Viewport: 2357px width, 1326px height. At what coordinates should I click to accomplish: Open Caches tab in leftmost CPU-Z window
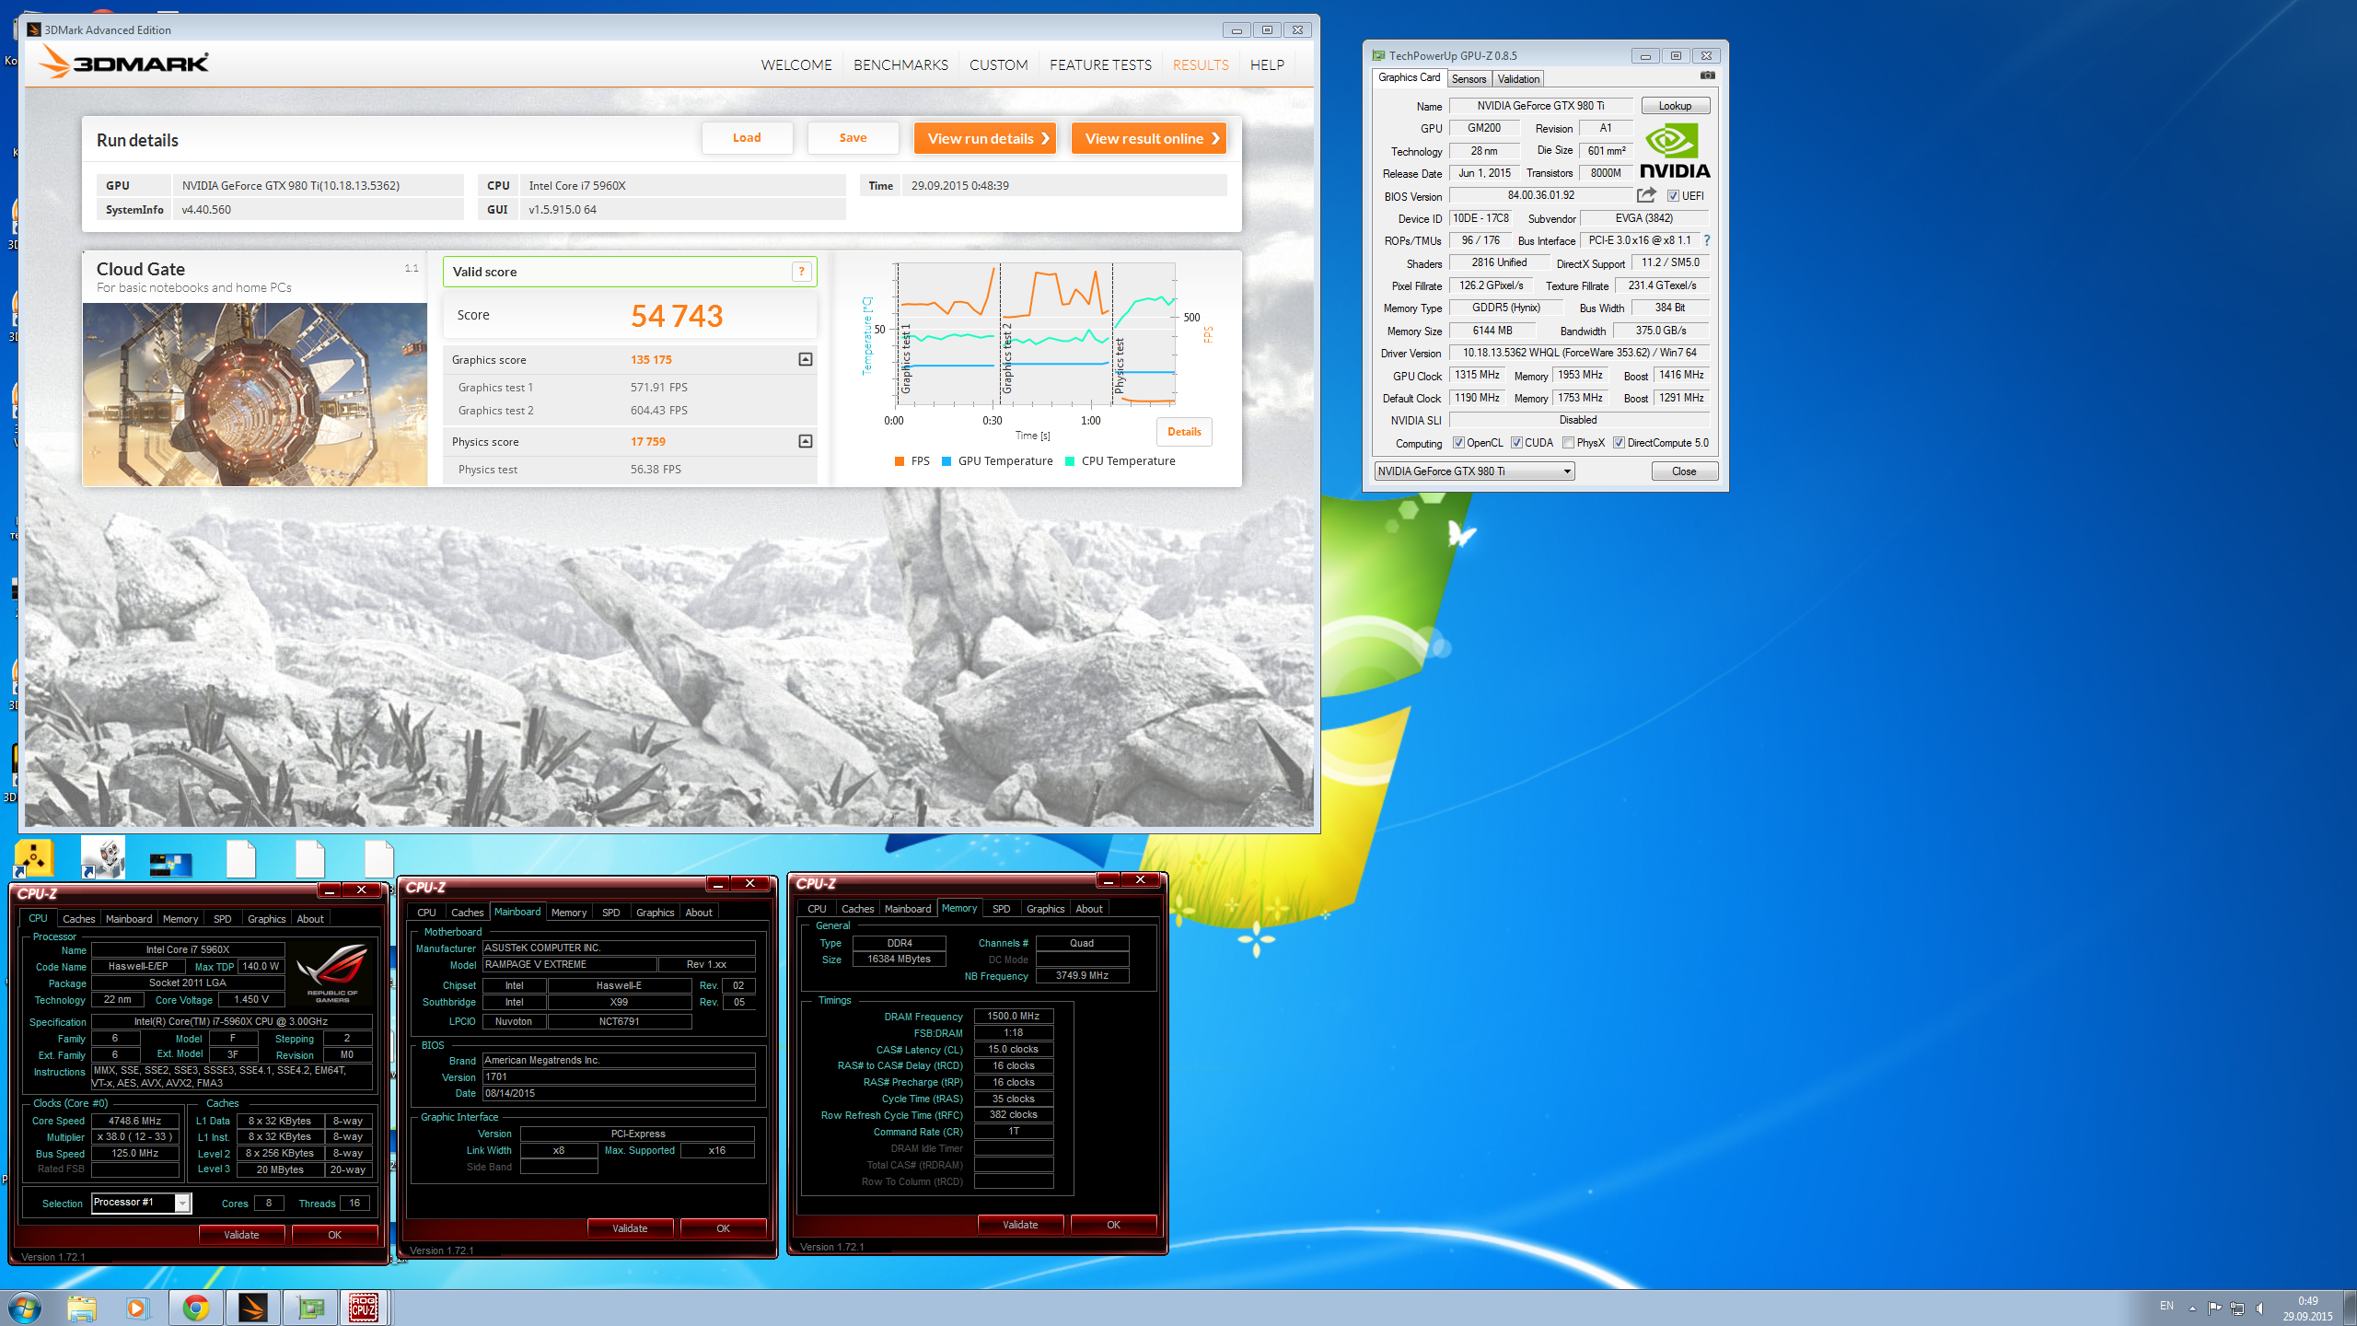point(78,919)
